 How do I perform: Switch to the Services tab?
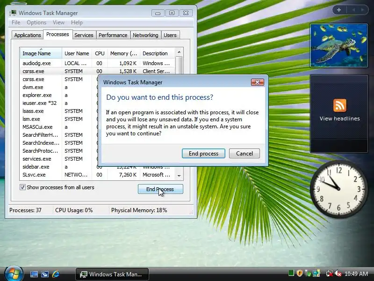pos(84,35)
